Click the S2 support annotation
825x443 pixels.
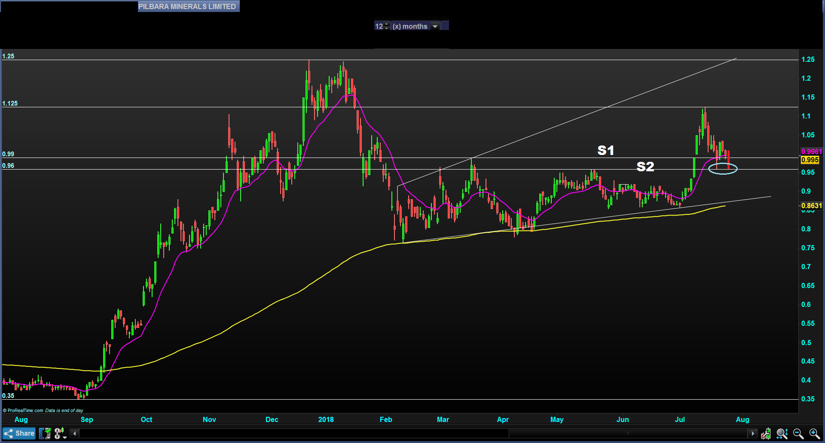pos(645,167)
